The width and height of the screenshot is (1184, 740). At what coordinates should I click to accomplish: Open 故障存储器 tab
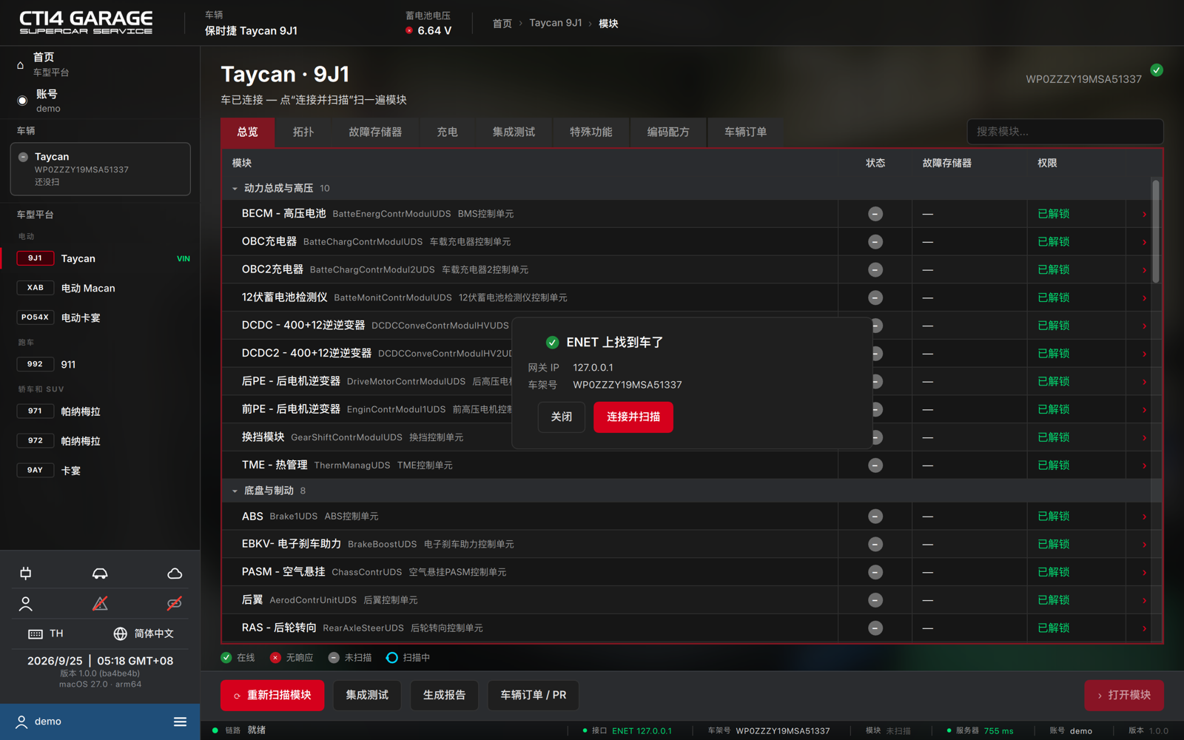[375, 132]
